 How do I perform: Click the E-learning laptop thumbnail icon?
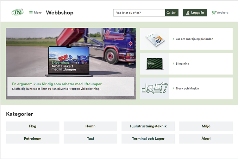point(154,64)
